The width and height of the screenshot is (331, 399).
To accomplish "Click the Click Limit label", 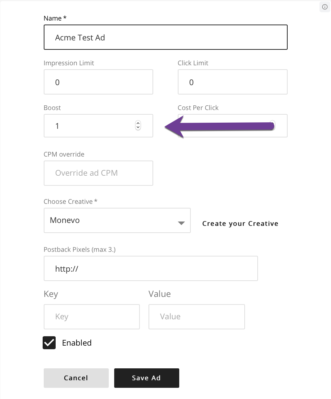I will 193,63.
